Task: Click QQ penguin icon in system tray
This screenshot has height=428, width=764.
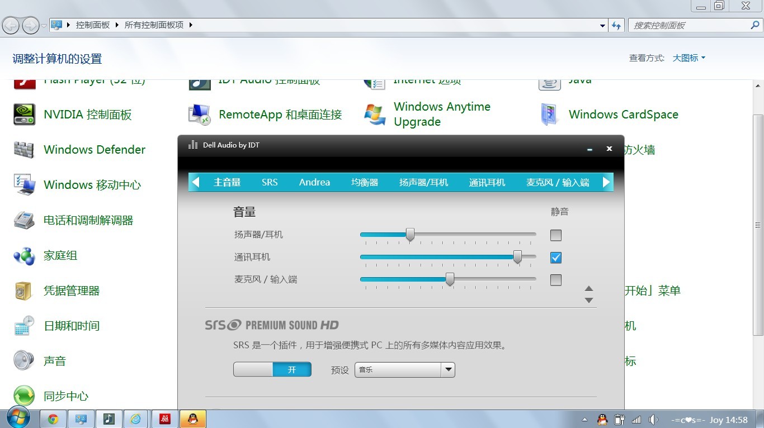Action: [x=602, y=420]
